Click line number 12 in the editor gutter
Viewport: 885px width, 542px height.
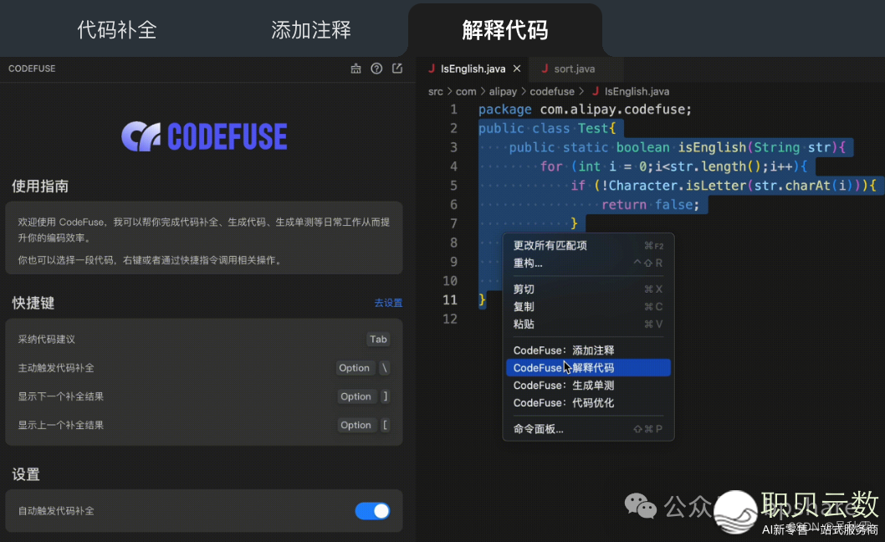pyautogui.click(x=450, y=319)
